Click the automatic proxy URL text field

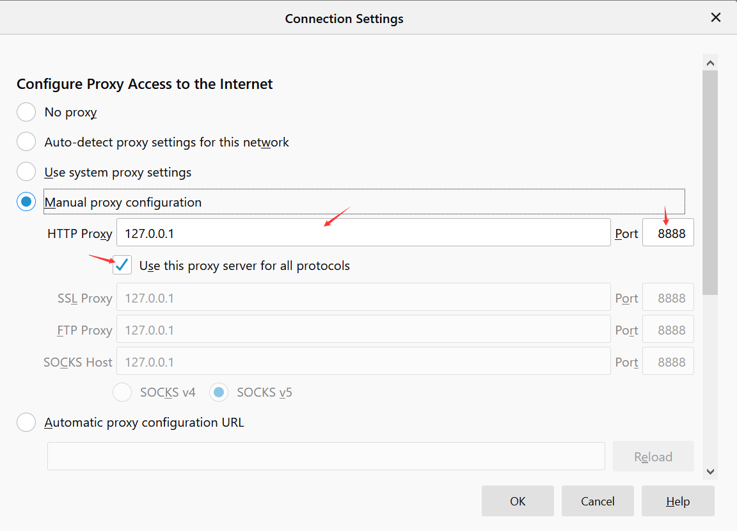(326, 456)
